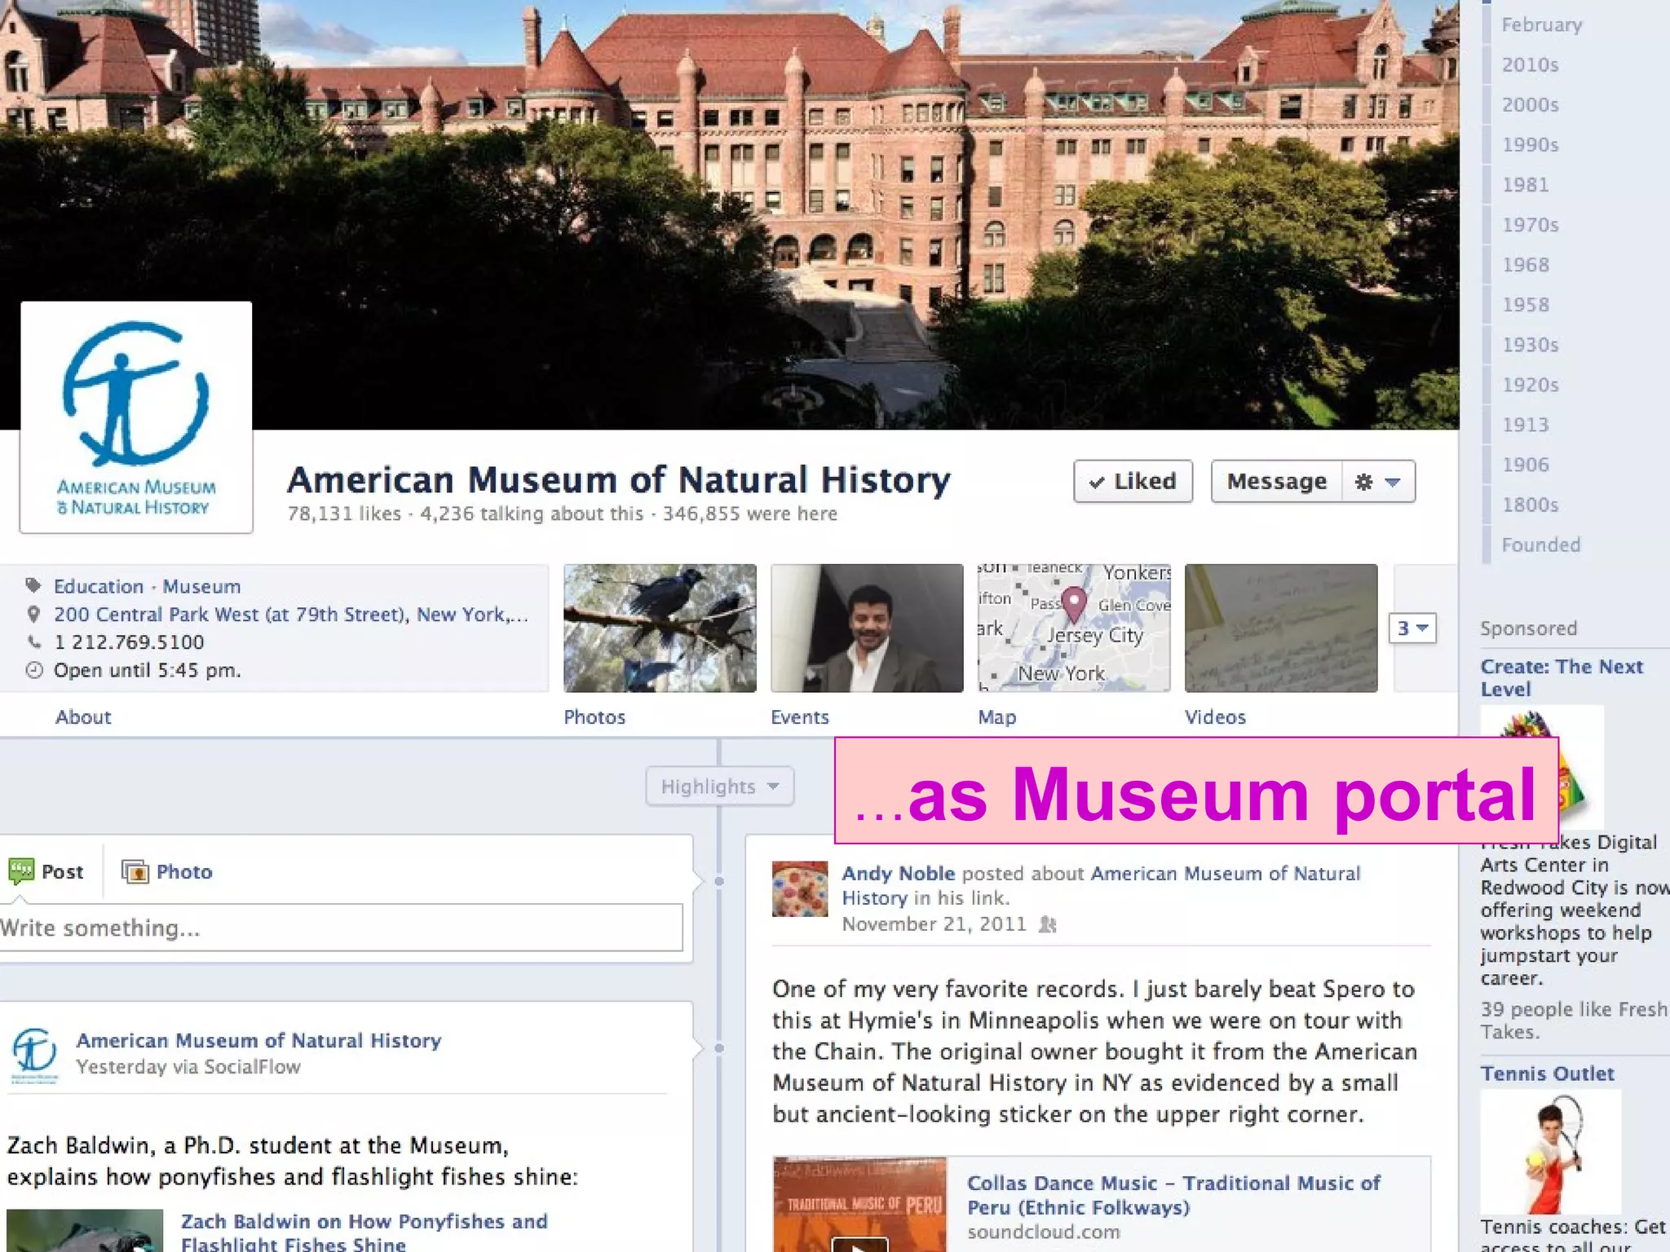The width and height of the screenshot is (1670, 1252).
Task: Select the Map tab label
Action: tap(997, 716)
